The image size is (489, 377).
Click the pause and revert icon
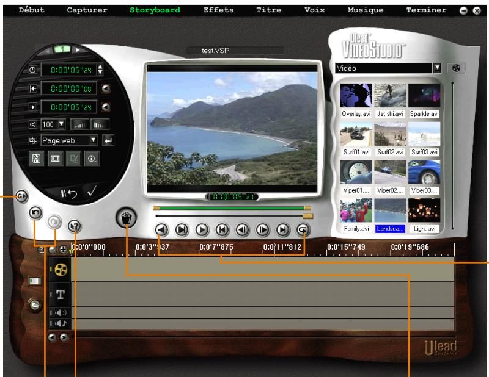coord(68,193)
